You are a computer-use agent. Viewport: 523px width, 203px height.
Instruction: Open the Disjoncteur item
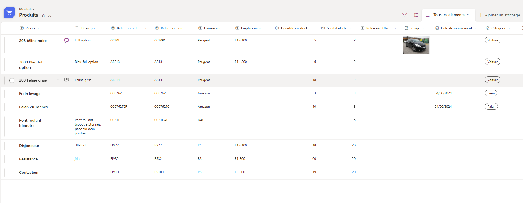(29, 146)
